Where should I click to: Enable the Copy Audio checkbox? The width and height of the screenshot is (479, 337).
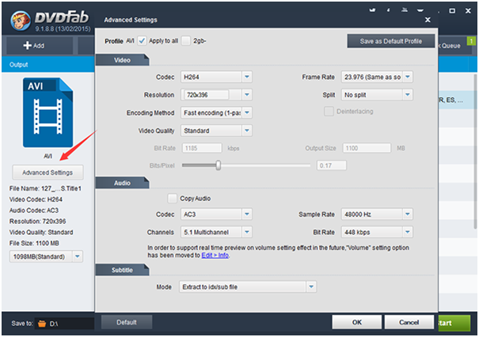click(173, 199)
